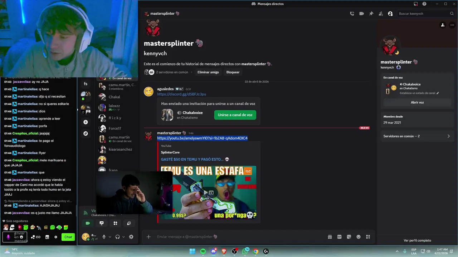Open stream chat settings gear
Viewport: 458px width, 257px height.
click(x=56, y=237)
